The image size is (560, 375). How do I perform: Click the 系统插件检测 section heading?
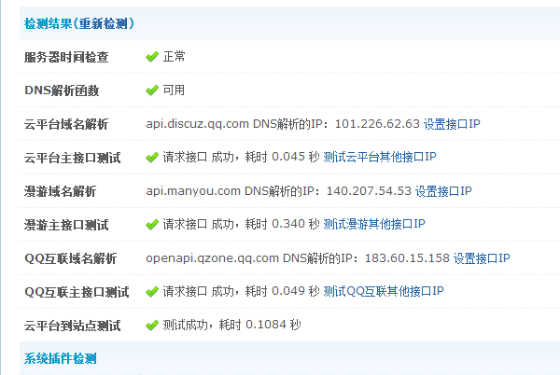pyautogui.click(x=61, y=358)
